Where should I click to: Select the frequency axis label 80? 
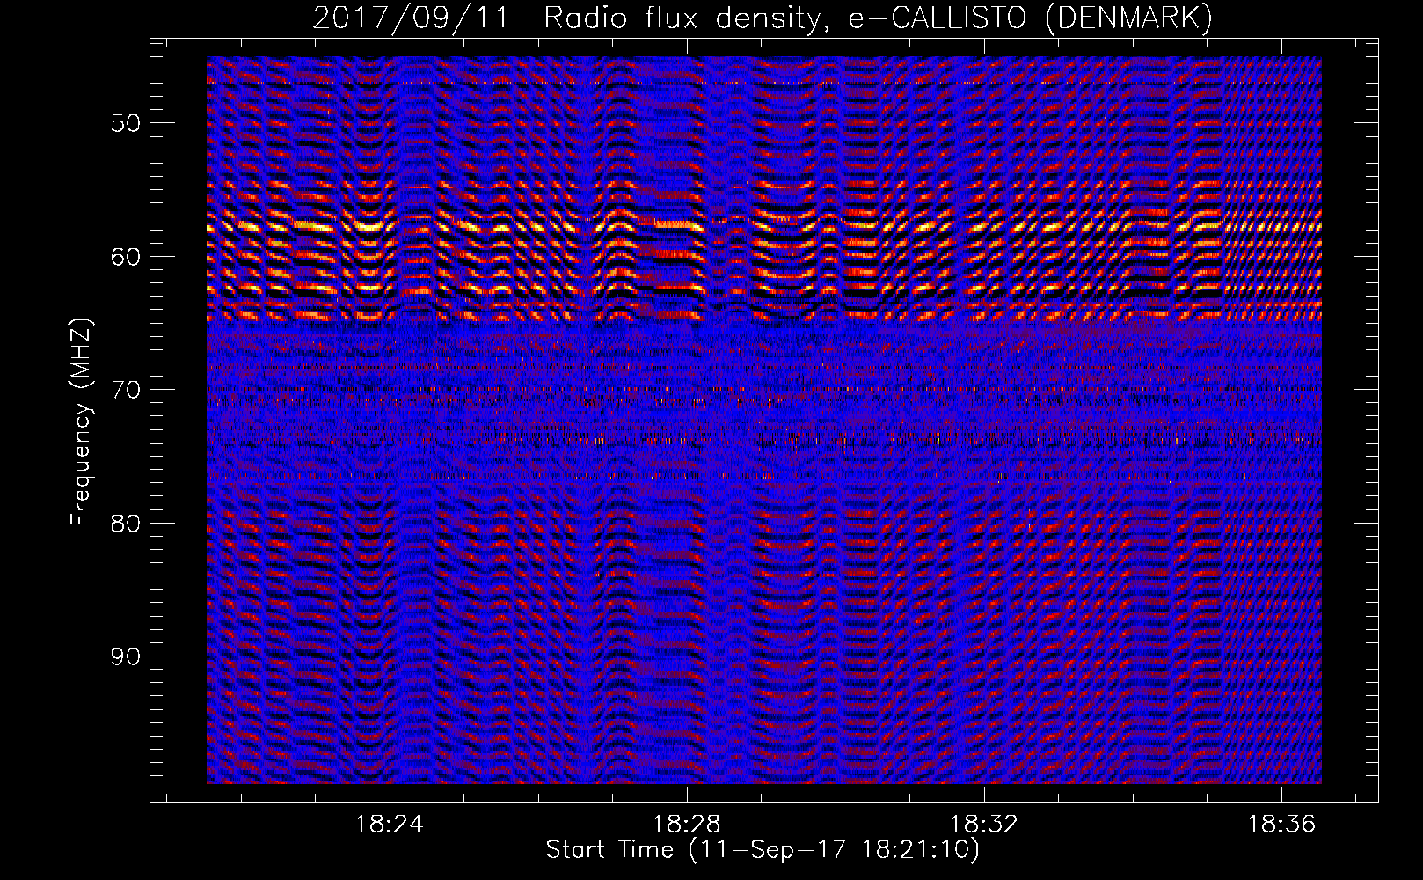pyautogui.click(x=126, y=524)
